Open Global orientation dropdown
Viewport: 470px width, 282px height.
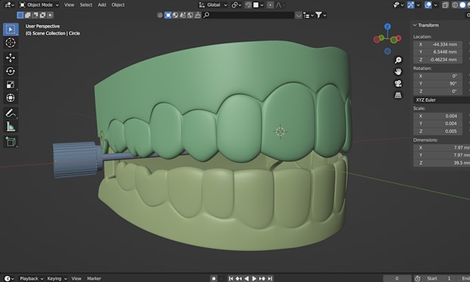(x=213, y=5)
